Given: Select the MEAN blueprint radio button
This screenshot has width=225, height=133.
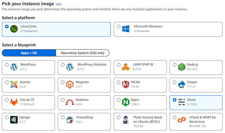Looking at the screenshot, I should coord(119,82).
